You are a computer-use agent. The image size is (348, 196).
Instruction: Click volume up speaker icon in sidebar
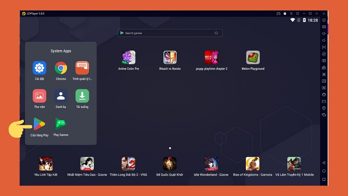324,34
